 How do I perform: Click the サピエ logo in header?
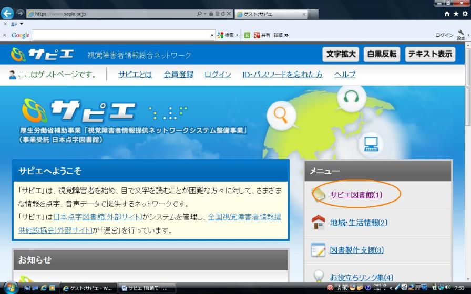click(42, 55)
